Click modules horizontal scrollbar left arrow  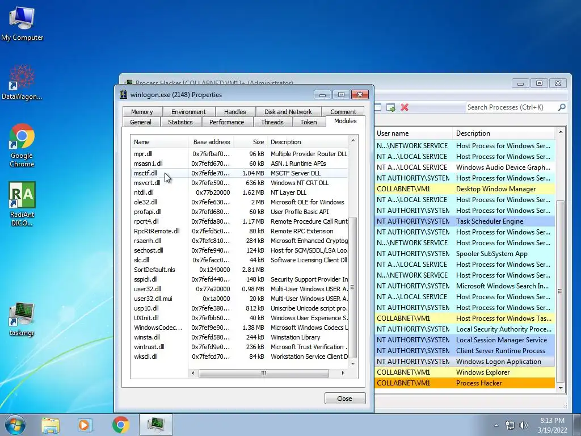pos(193,373)
